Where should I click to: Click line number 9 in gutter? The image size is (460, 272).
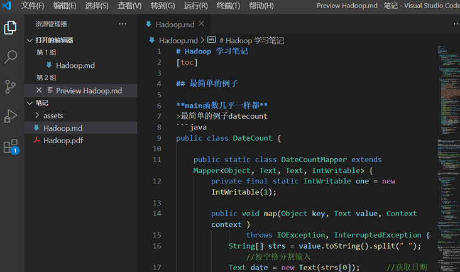point(159,138)
